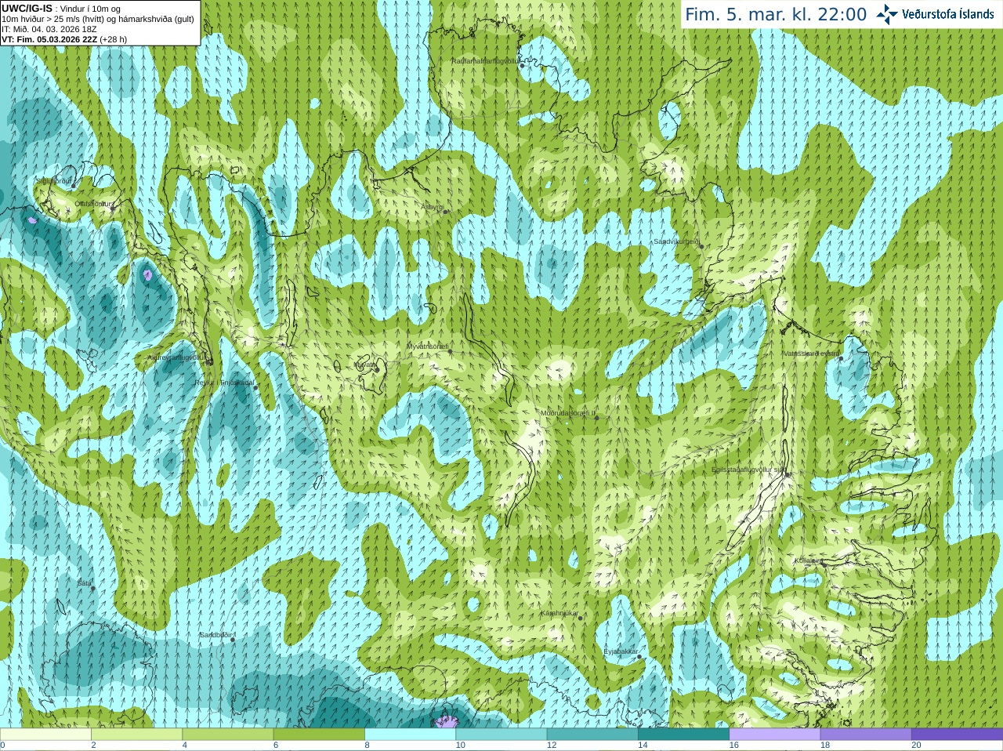Image resolution: width=1003 pixels, height=751 pixels.
Task: Select the Sandbúðir station marker dot
Action: [233, 640]
